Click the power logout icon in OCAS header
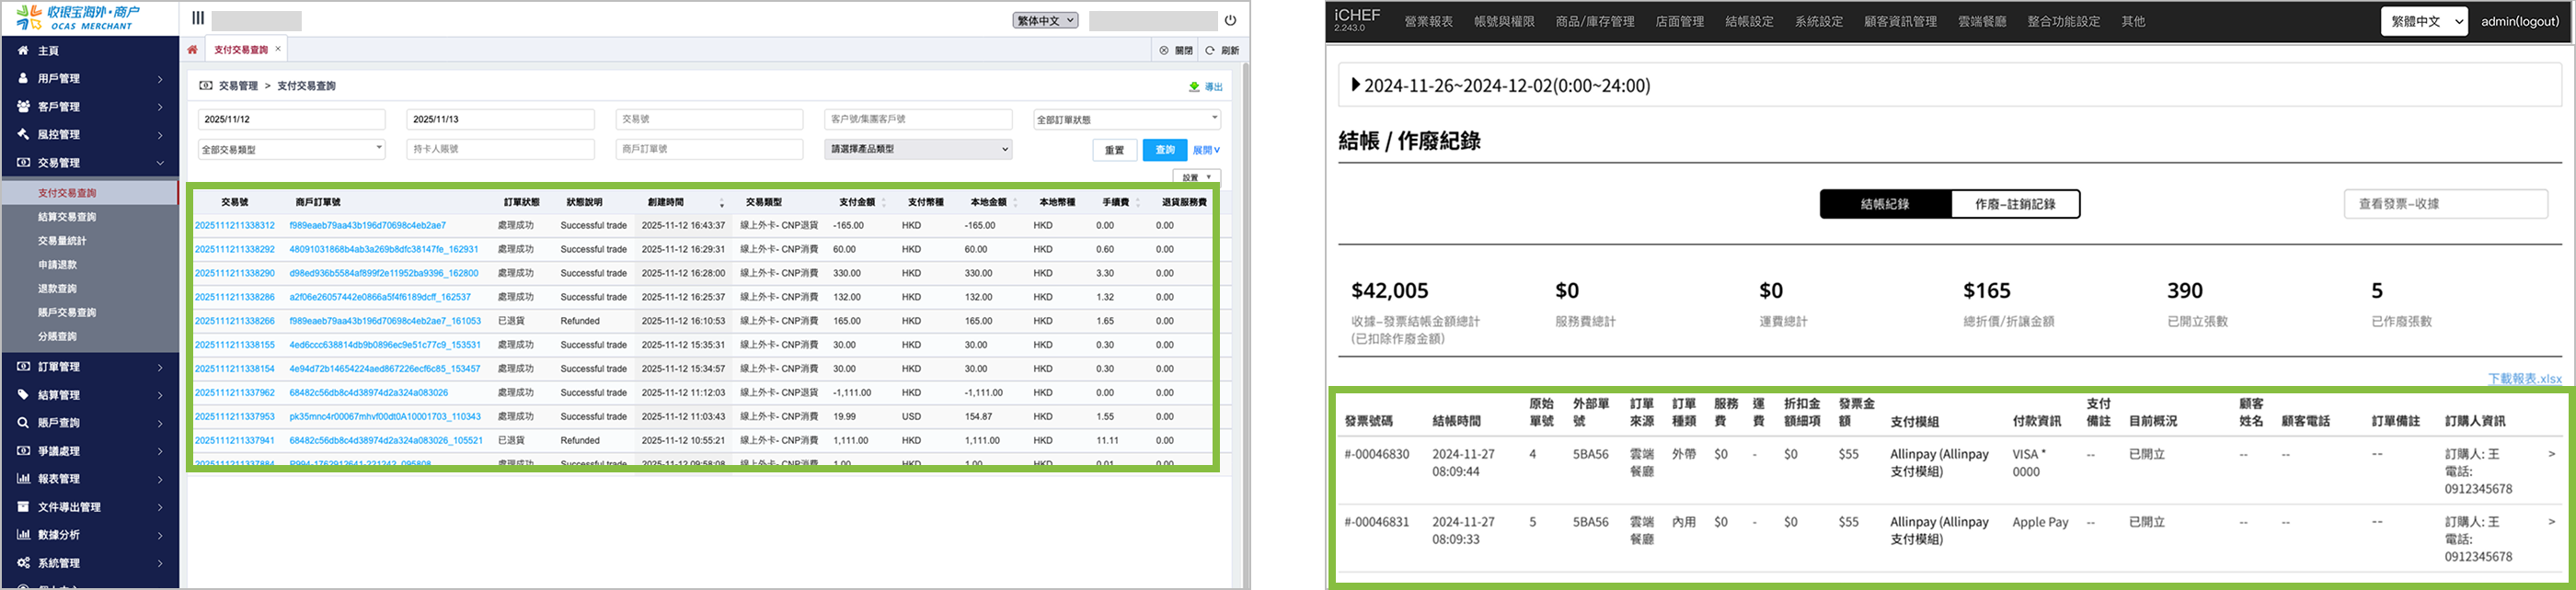This screenshot has width=2576, height=590. point(1230,20)
